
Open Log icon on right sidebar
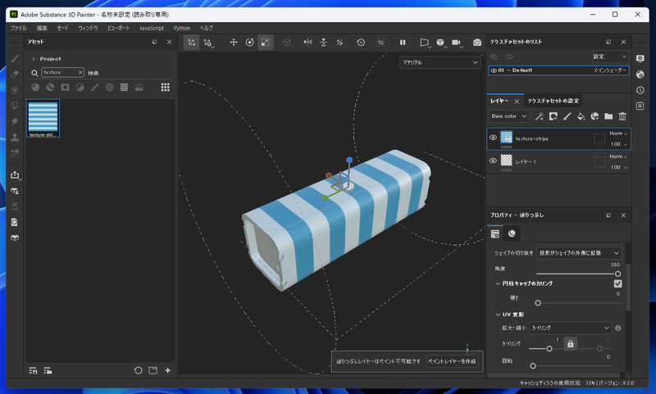[x=640, y=106]
